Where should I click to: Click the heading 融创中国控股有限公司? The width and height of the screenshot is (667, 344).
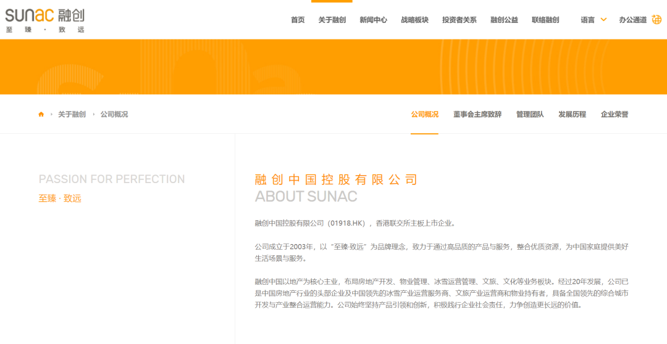(336, 179)
